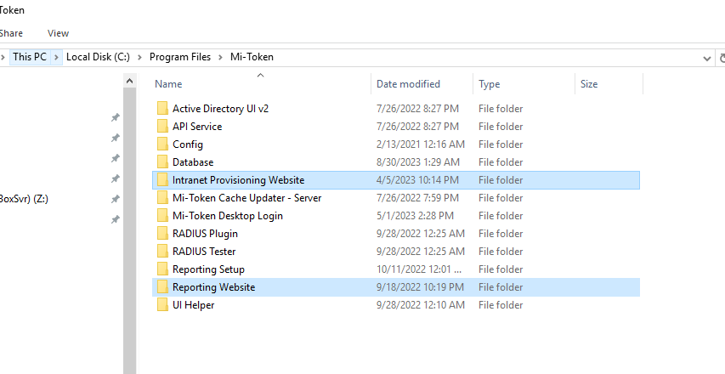Click the refresh icon beside the address bar
The image size is (725, 374).
(722, 58)
